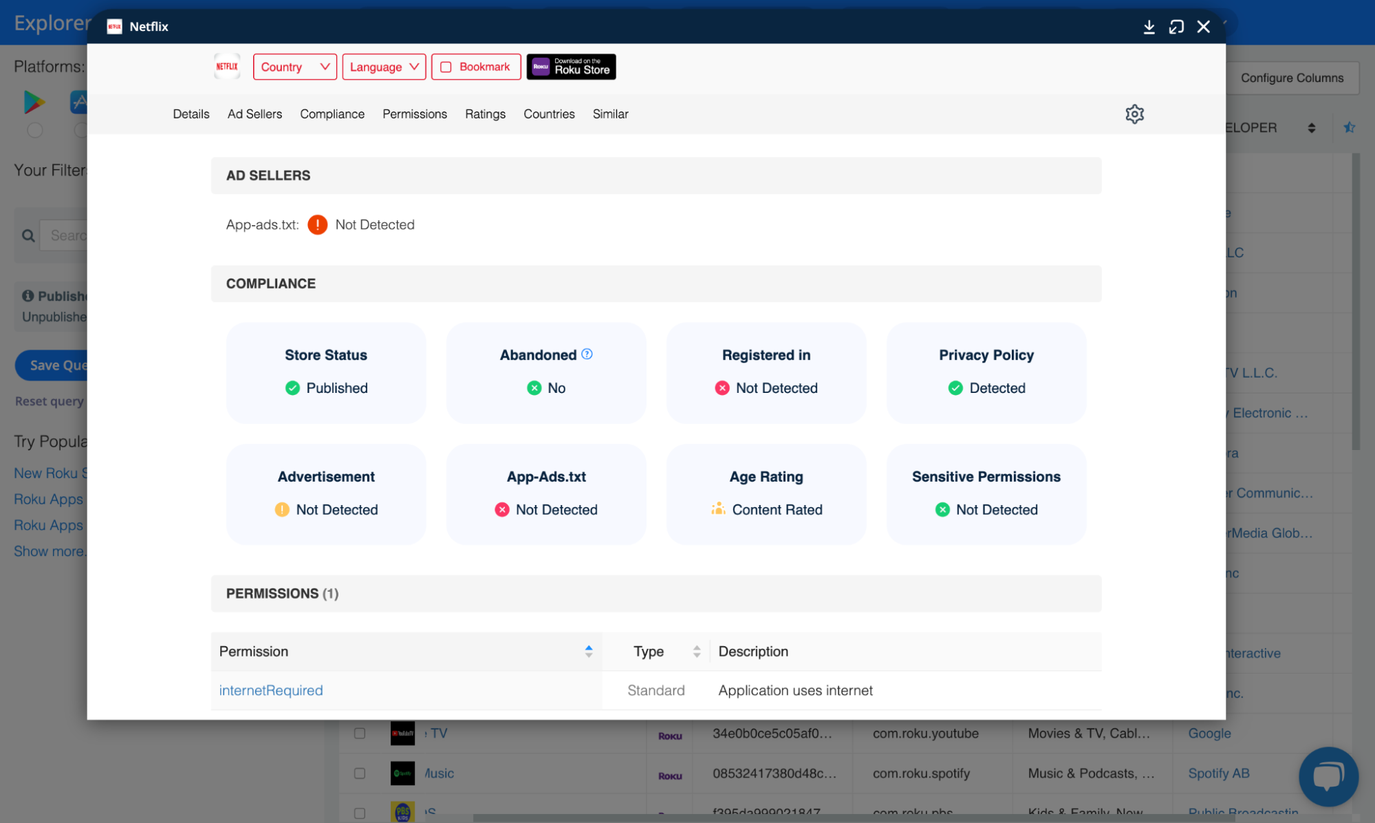Click the expand window icon in header
Viewport: 1375px width, 823px height.
pyautogui.click(x=1176, y=27)
